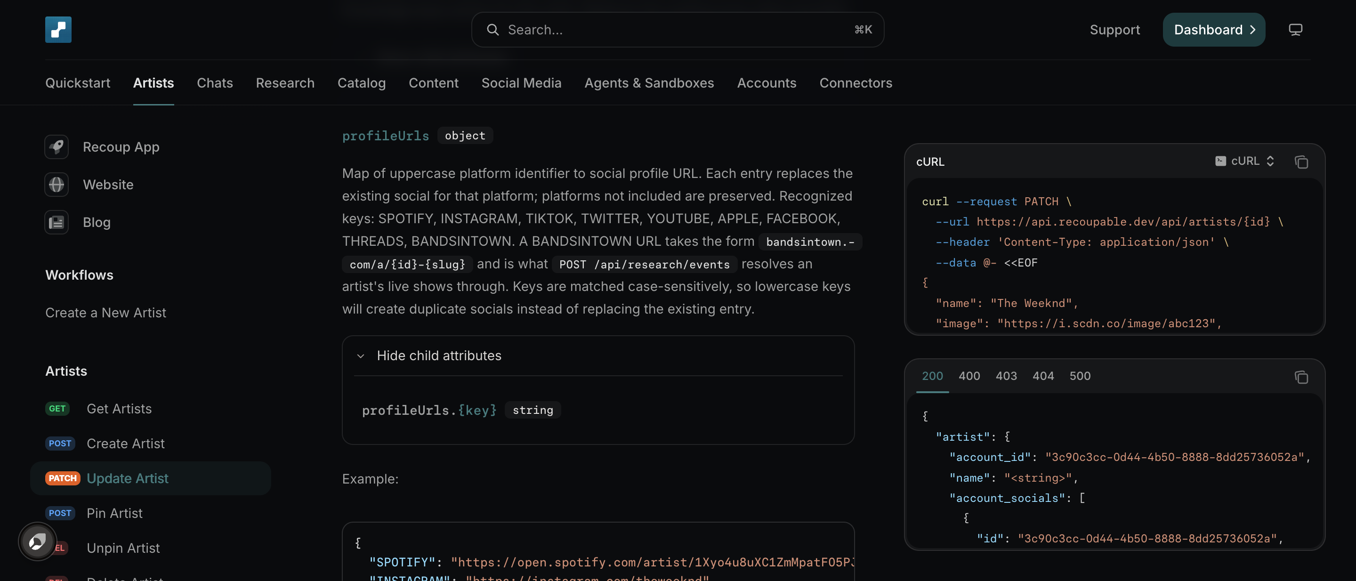This screenshot has height=581, width=1356.
Task: Click the Recoup App rocket icon
Action: 56,147
